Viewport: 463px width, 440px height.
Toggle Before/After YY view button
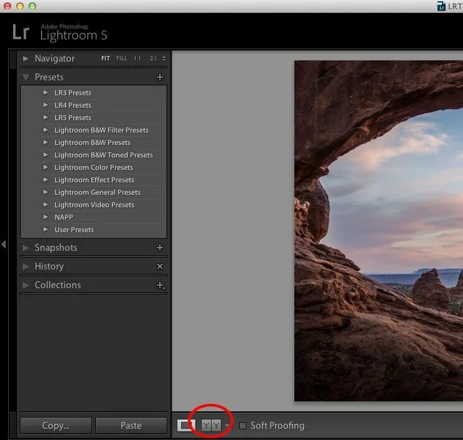point(211,425)
